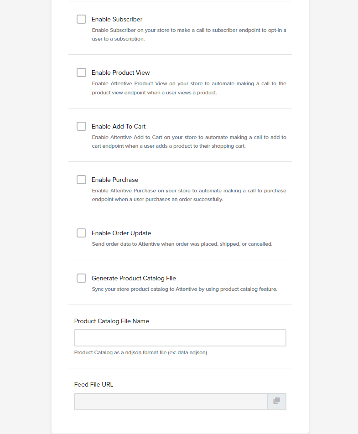This screenshot has width=358, height=434.
Task: Click inside the Feed File URL field
Action: click(171, 401)
